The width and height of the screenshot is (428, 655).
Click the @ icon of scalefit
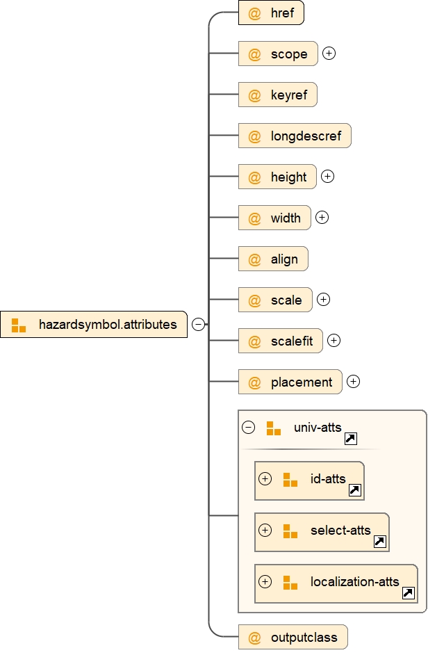tap(254, 341)
